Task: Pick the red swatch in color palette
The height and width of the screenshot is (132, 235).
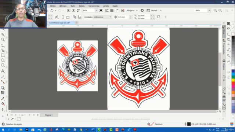Action: coord(233,83)
